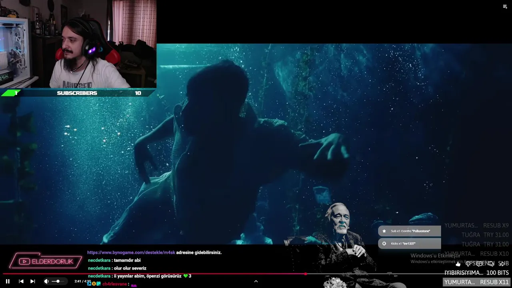Click the 2:41 / 4:30 time display
512x288 pixels.
tap(82, 281)
